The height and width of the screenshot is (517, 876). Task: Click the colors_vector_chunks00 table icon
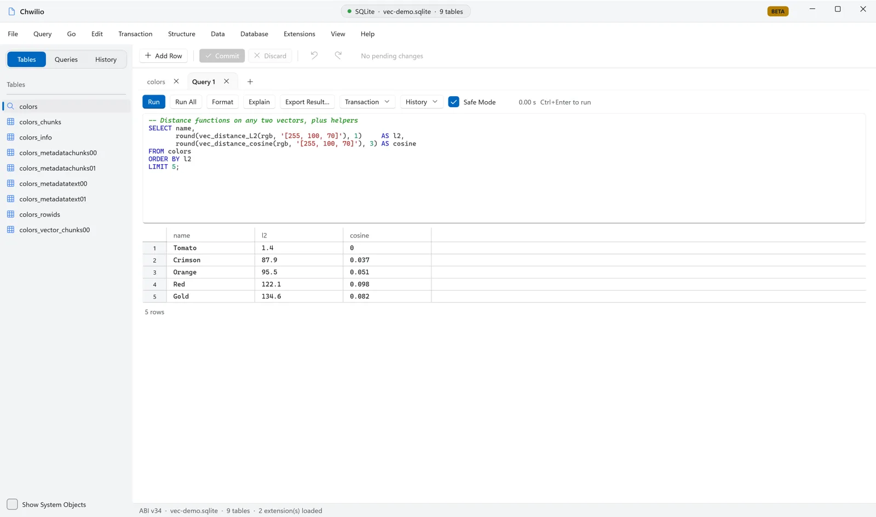click(x=10, y=230)
